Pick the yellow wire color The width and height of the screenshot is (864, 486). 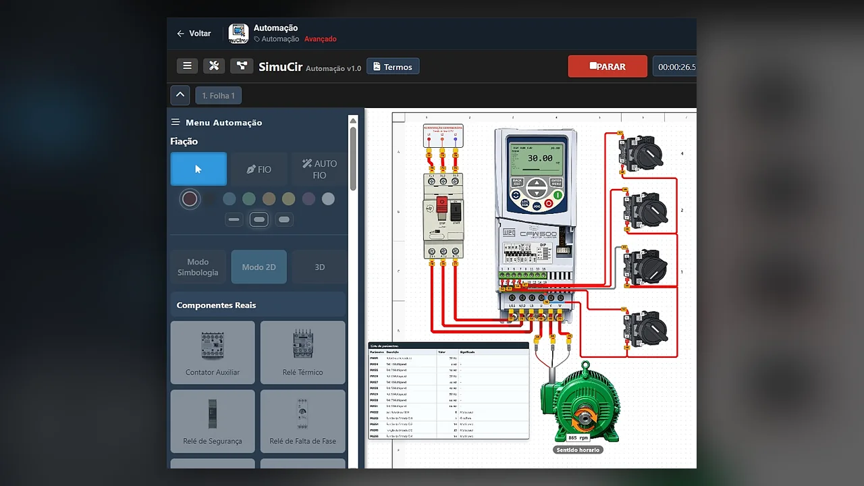(288, 198)
